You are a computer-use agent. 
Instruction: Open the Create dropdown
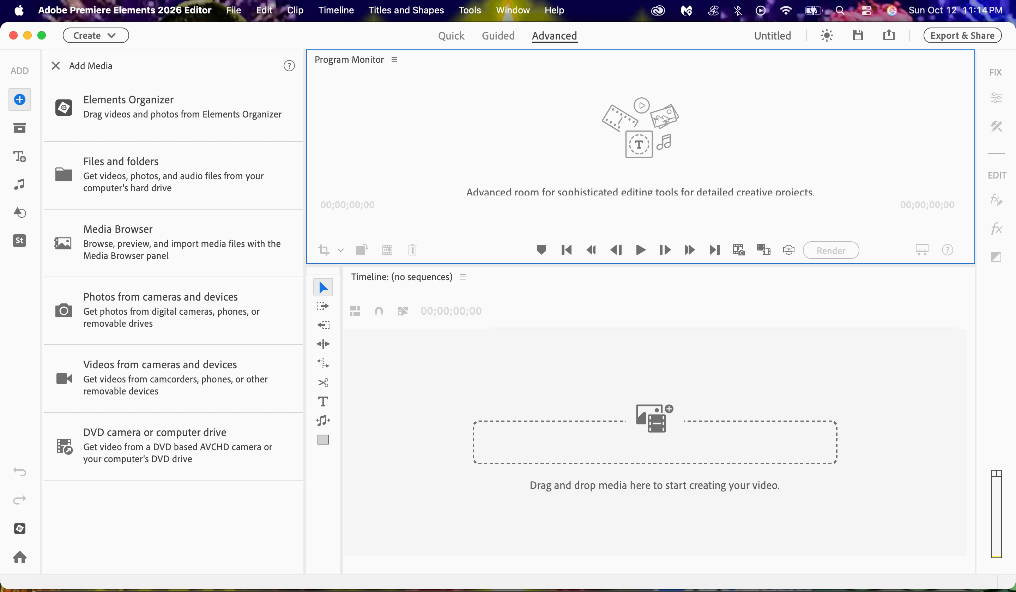tap(96, 36)
